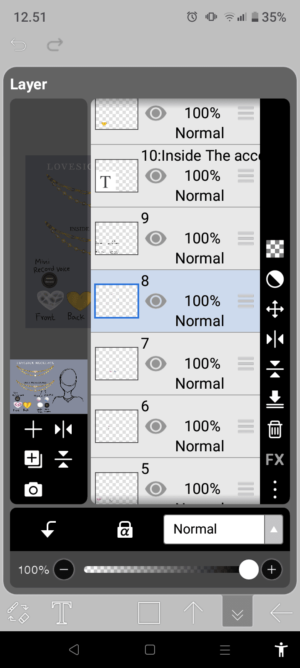The height and width of the screenshot is (668, 300).
Task: Hide layer 8 with eye icon
Action: (156, 301)
